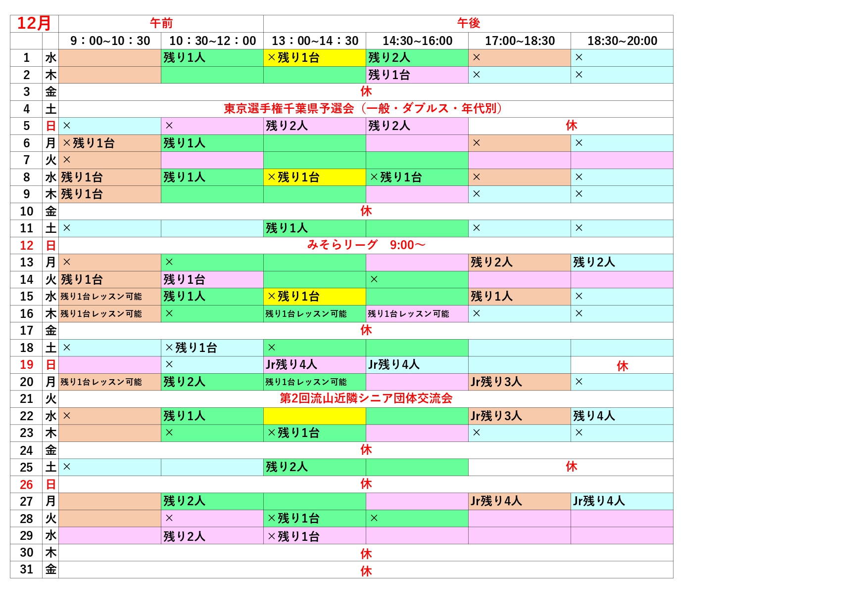Click the 10:30~12:00 time column header

point(213,41)
